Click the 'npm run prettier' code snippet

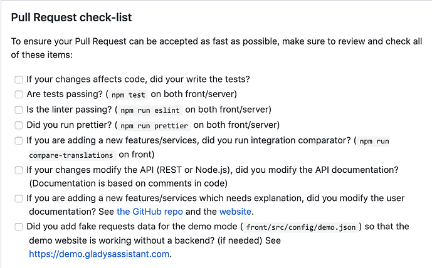click(154, 126)
